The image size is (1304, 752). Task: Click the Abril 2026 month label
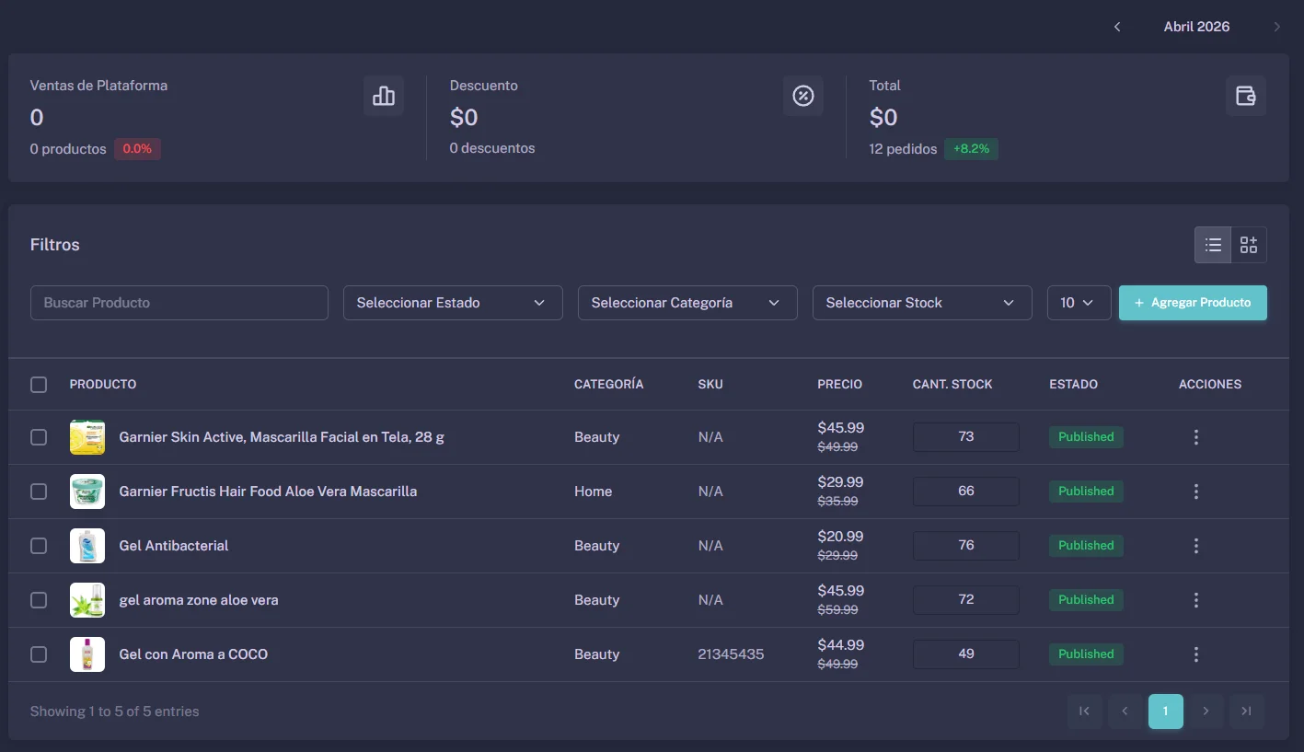[1196, 27]
